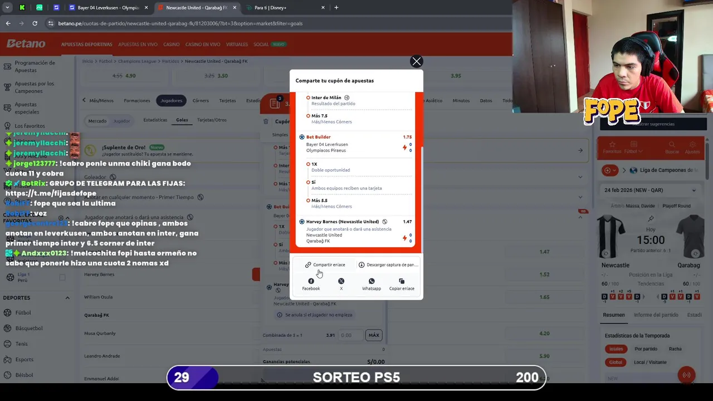Click the Compartir enlace option

(x=325, y=265)
